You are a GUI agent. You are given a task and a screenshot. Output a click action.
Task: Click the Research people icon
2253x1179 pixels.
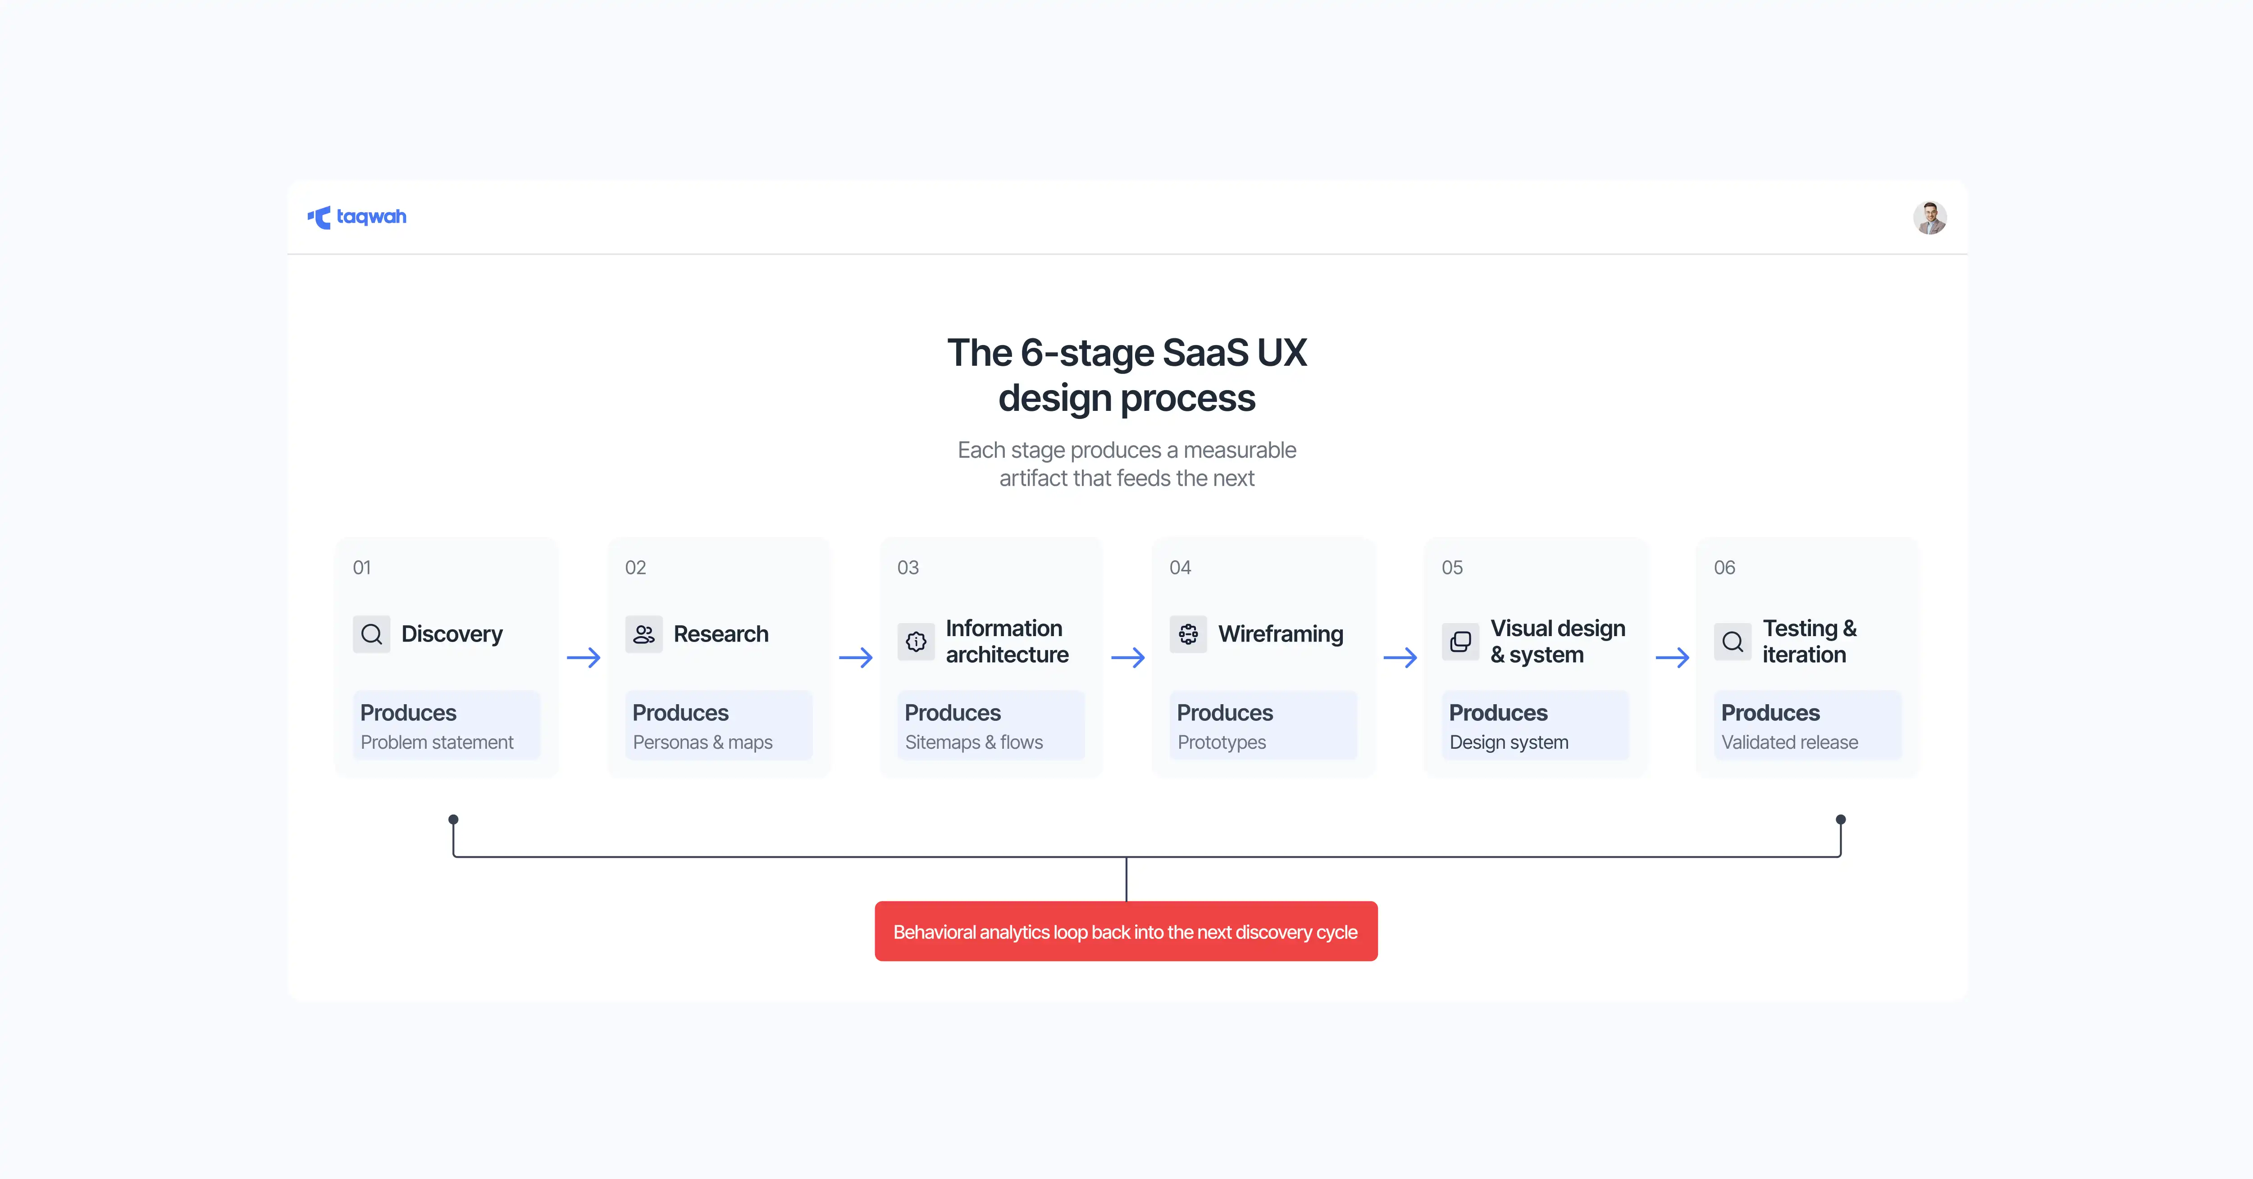pyautogui.click(x=644, y=634)
